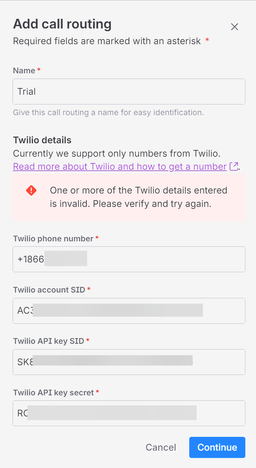Click the blue Continue button
256x468 pixels.
tap(217, 447)
